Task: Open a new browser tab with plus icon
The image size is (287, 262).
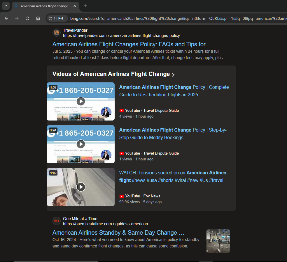Action: [x=85, y=6]
